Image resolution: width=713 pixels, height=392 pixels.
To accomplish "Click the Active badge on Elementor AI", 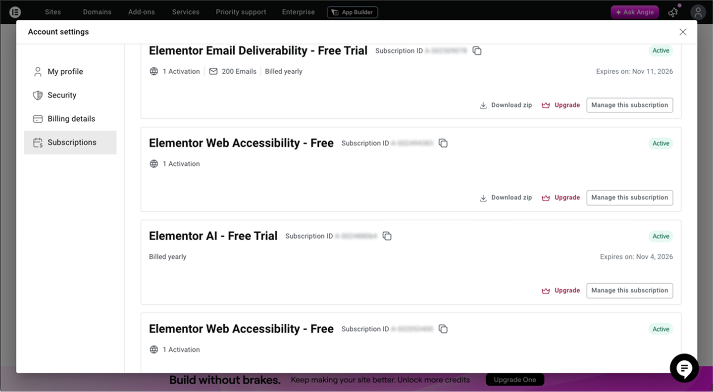I will pos(661,237).
